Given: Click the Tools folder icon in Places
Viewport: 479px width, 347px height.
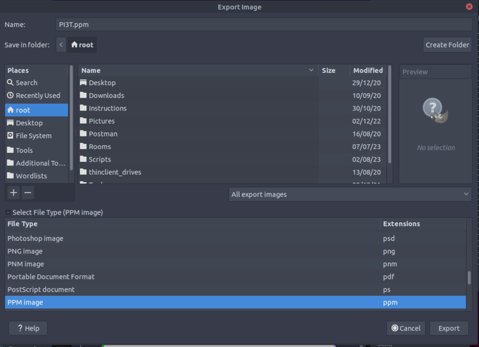Looking at the screenshot, I should coord(10,150).
